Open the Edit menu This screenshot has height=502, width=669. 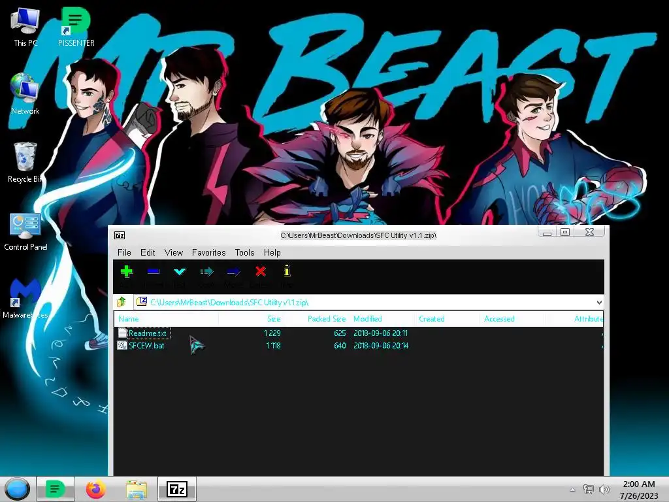pyautogui.click(x=148, y=252)
